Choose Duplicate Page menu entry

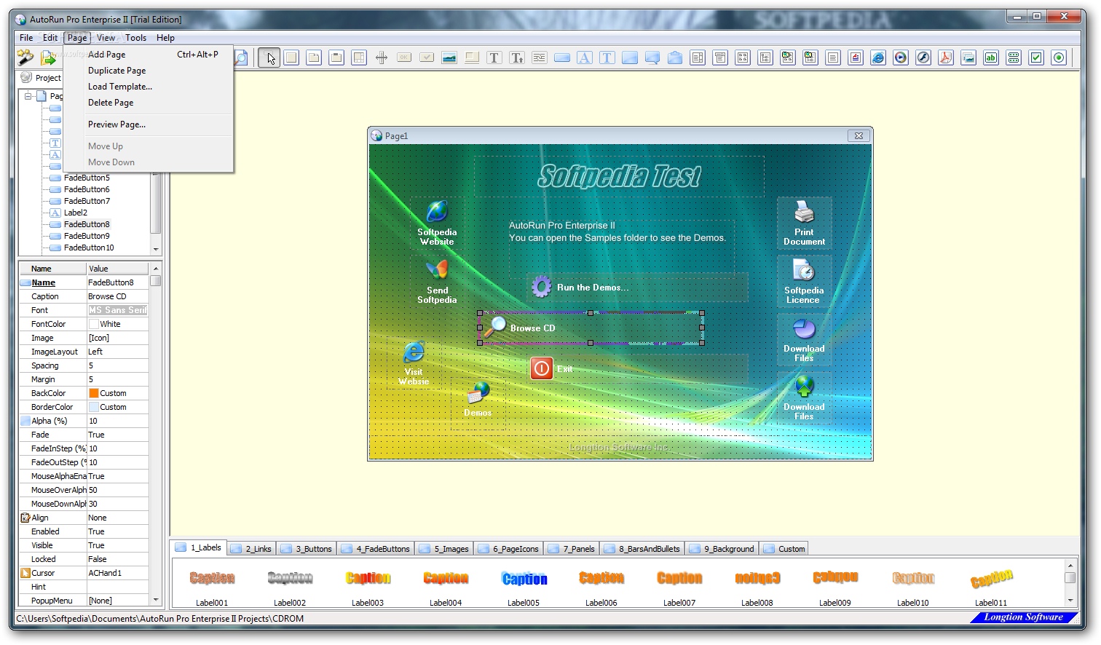point(149,71)
